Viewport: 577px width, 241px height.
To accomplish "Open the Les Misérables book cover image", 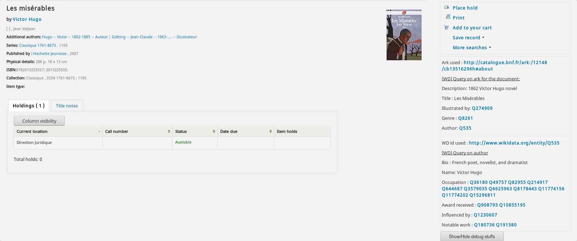I will click(x=404, y=35).
